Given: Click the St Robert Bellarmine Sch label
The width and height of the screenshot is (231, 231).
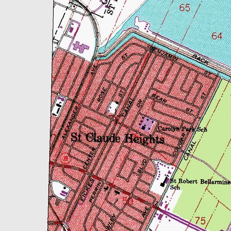Looking at the screenshot, I should pos(200,184).
